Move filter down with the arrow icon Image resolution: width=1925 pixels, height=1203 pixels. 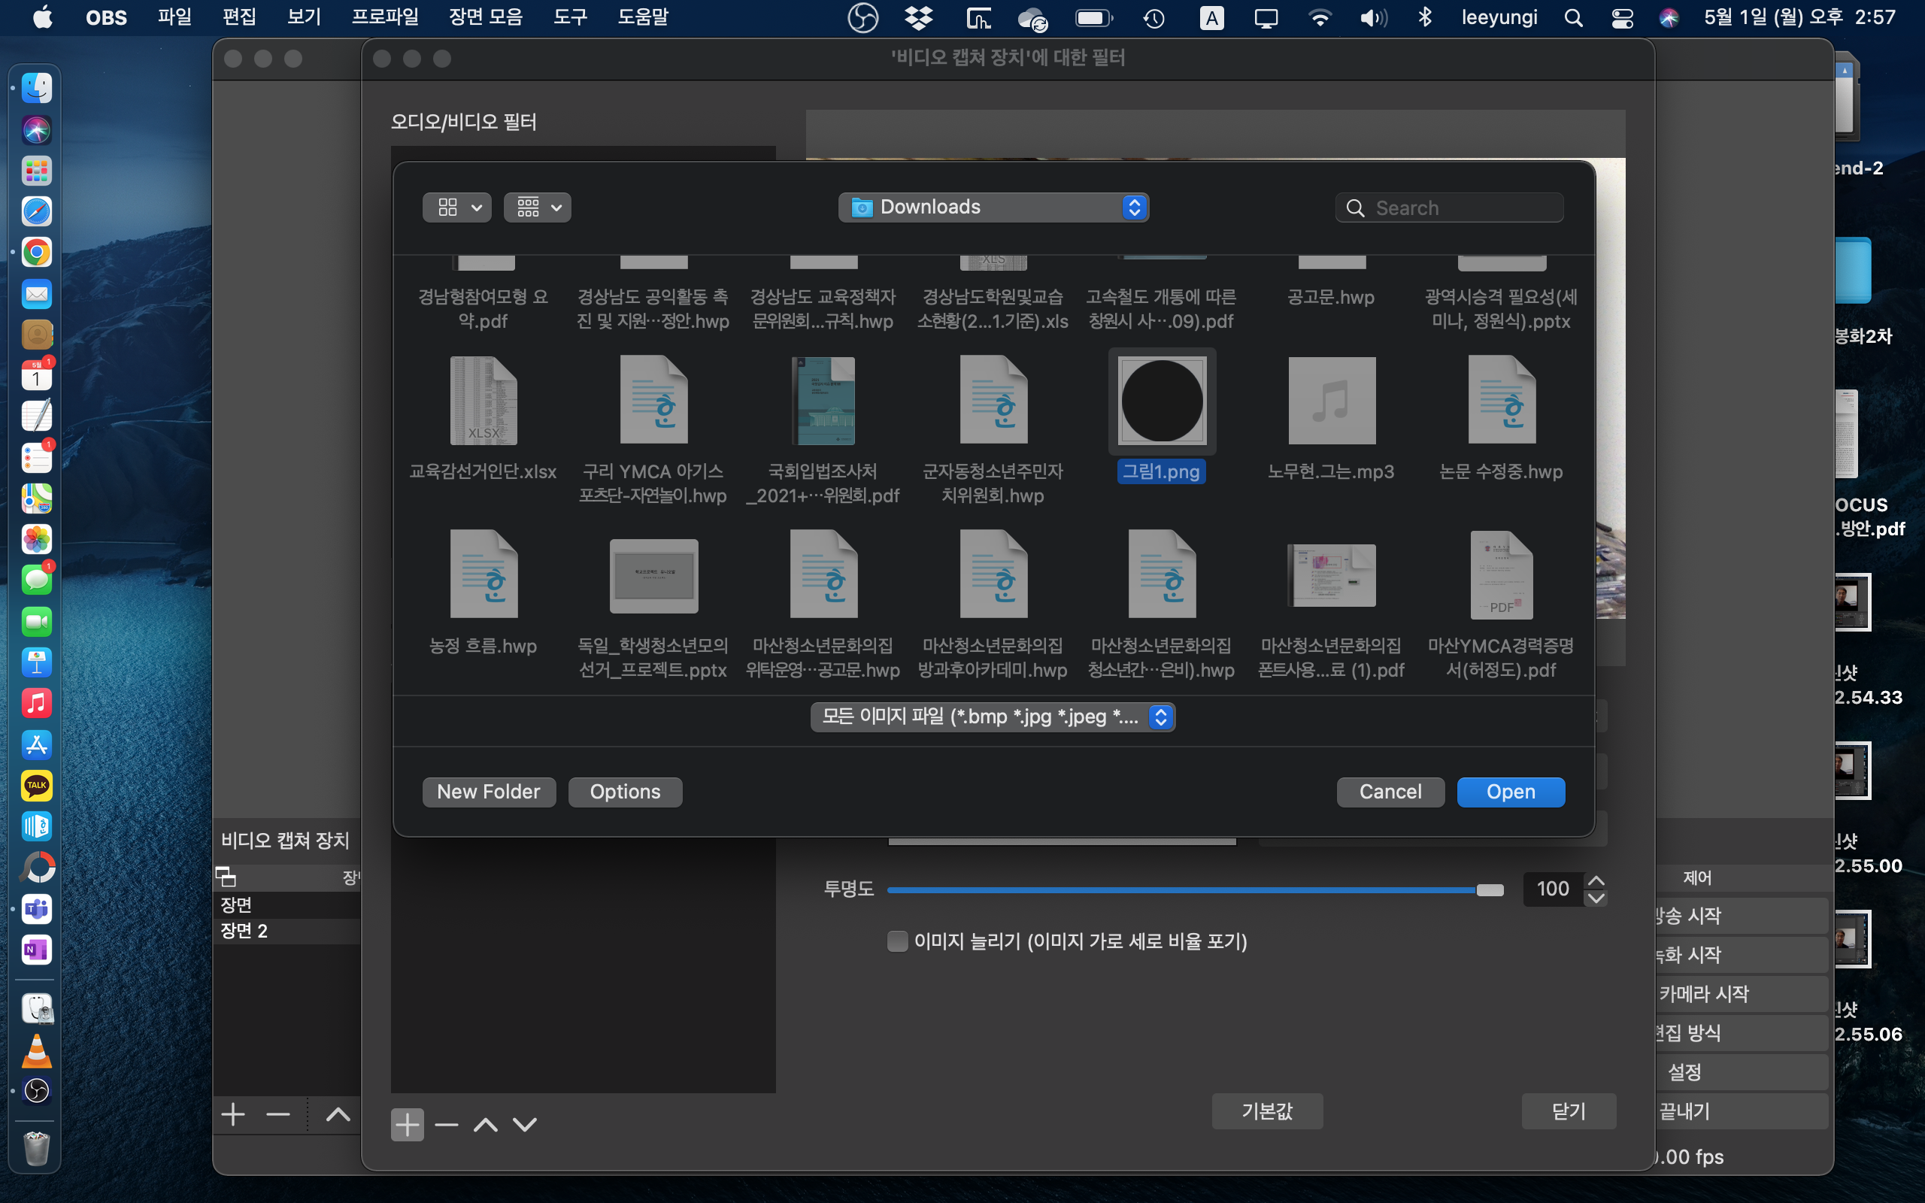(525, 1124)
